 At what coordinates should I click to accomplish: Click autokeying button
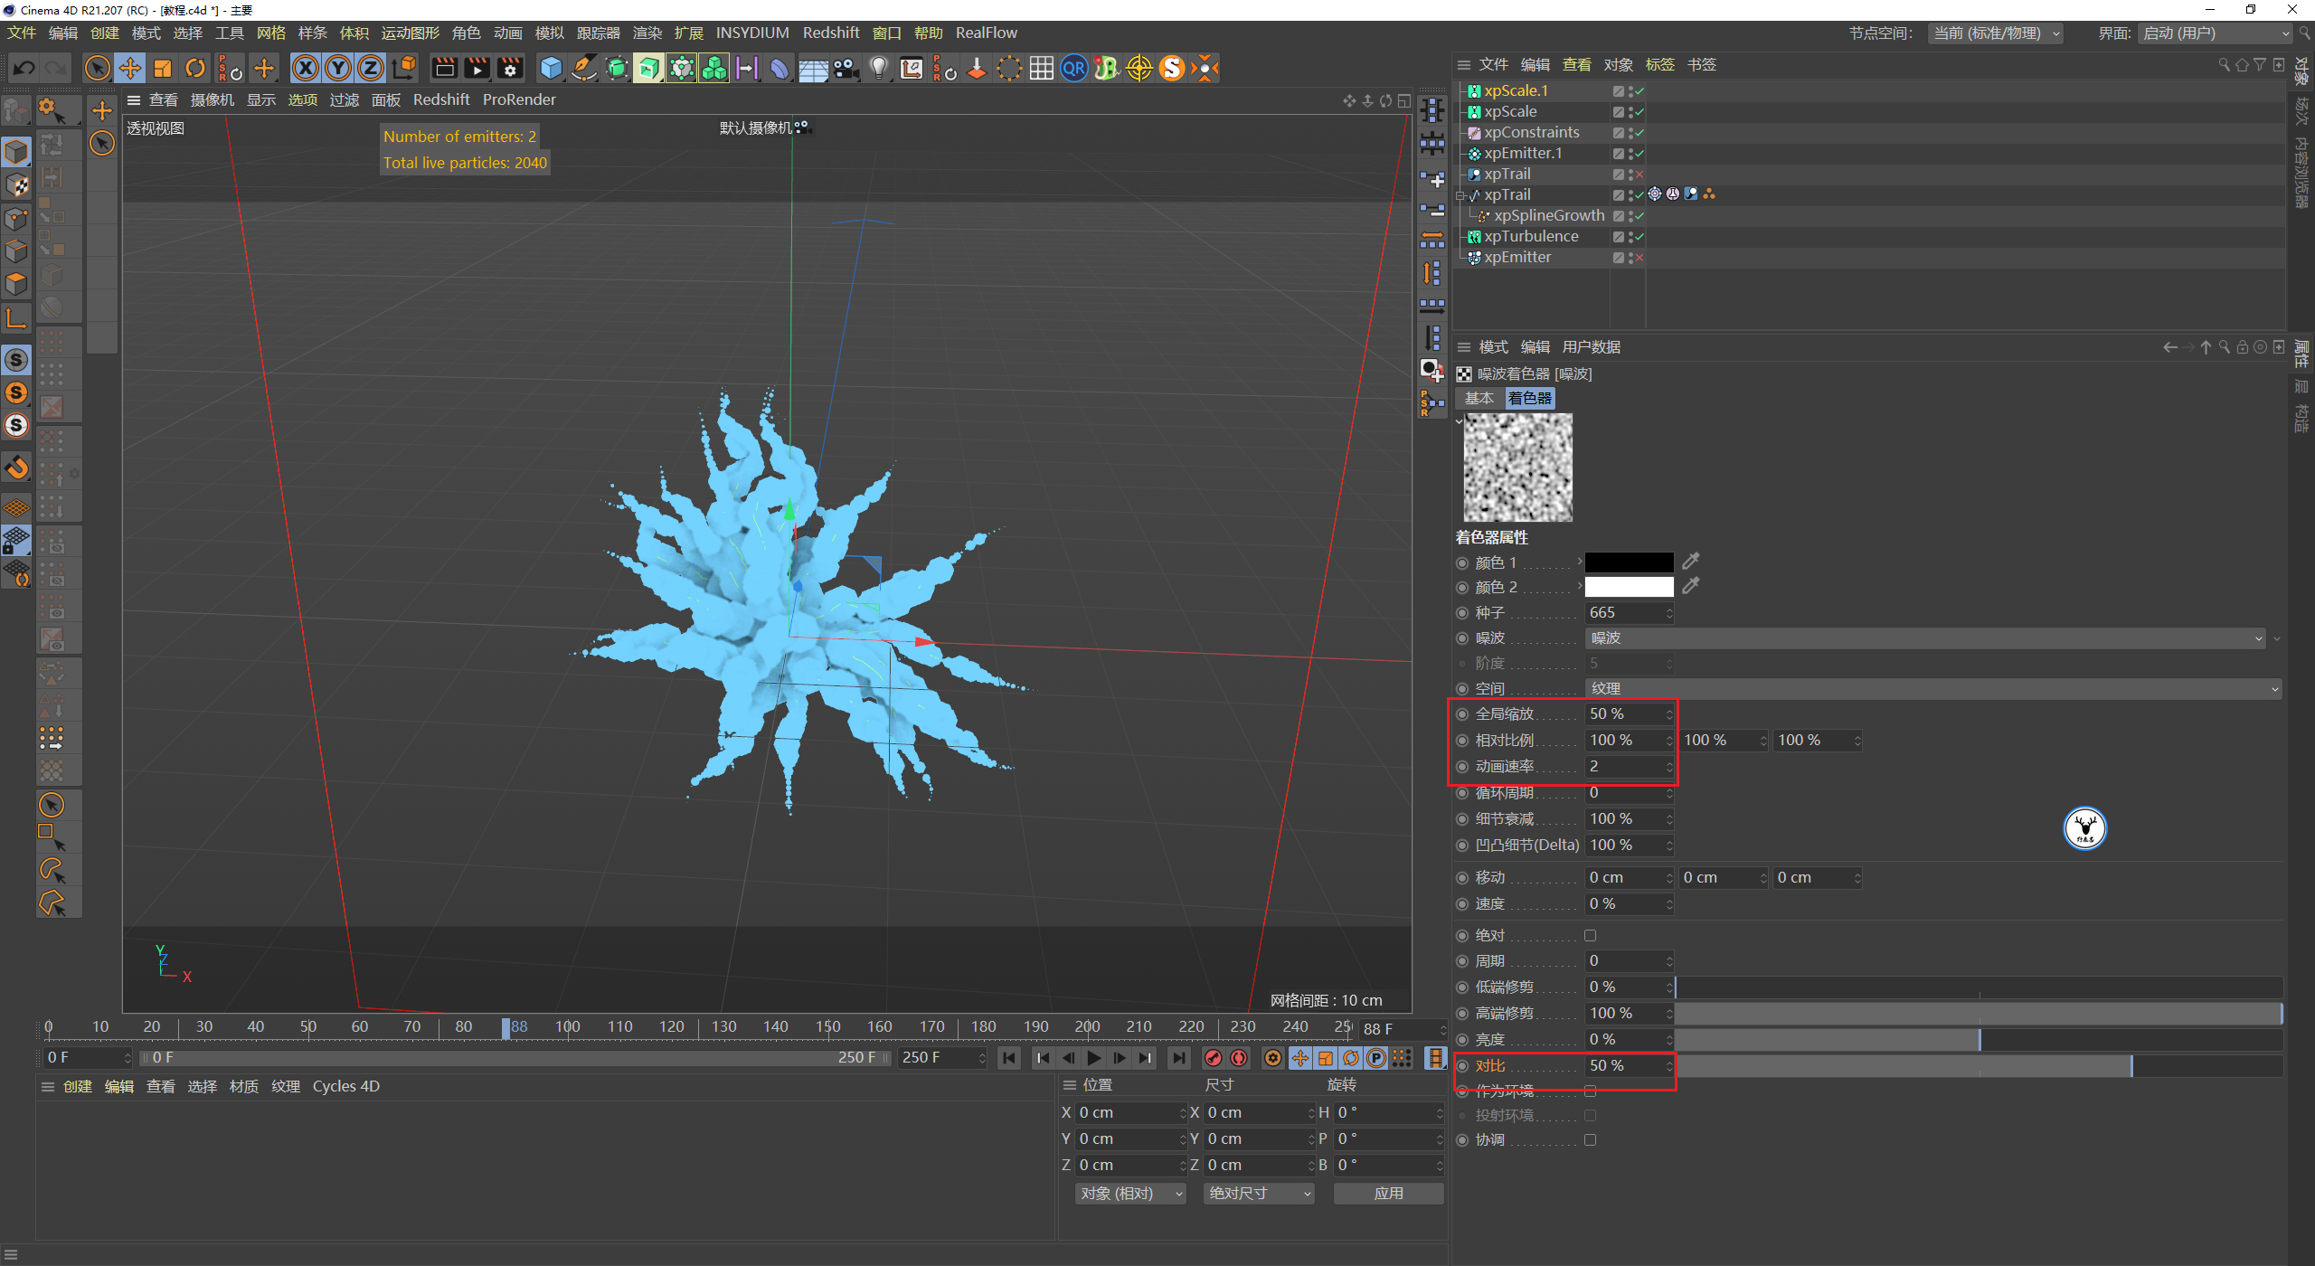(x=1239, y=1058)
